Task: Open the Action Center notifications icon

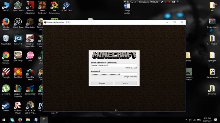Action: pos(216,120)
